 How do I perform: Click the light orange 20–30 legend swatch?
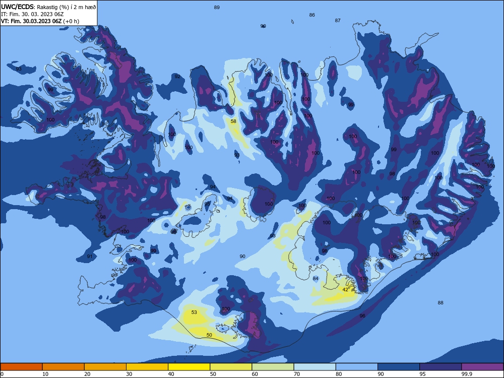[105, 367]
